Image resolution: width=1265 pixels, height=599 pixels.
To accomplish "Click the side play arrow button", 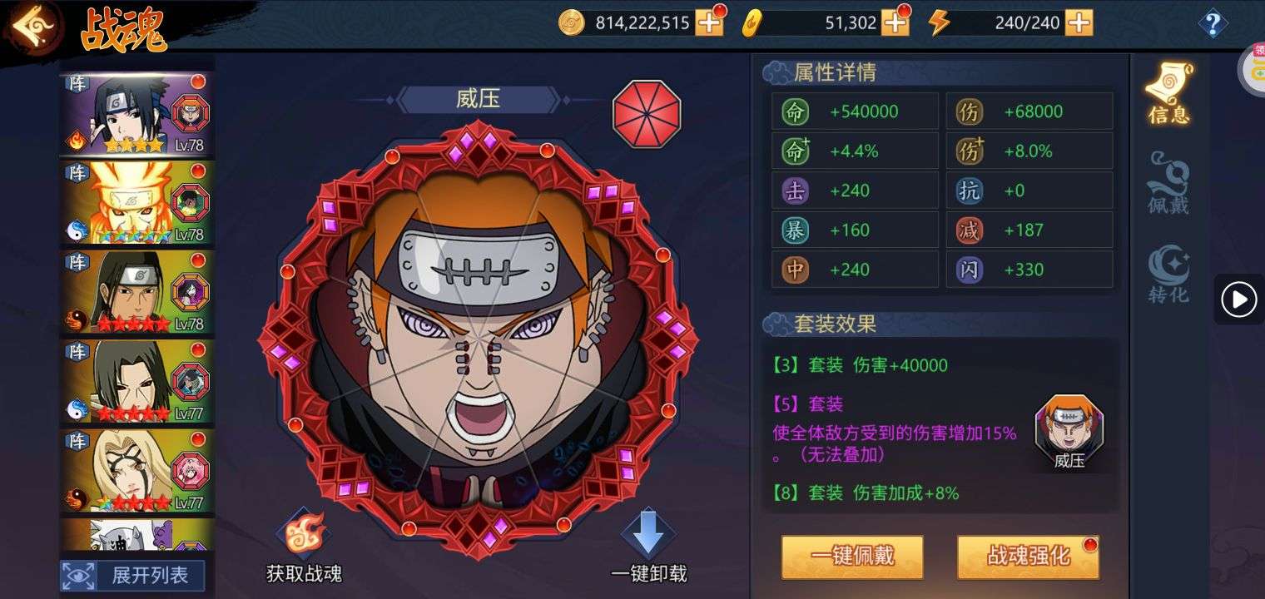I will [x=1239, y=299].
